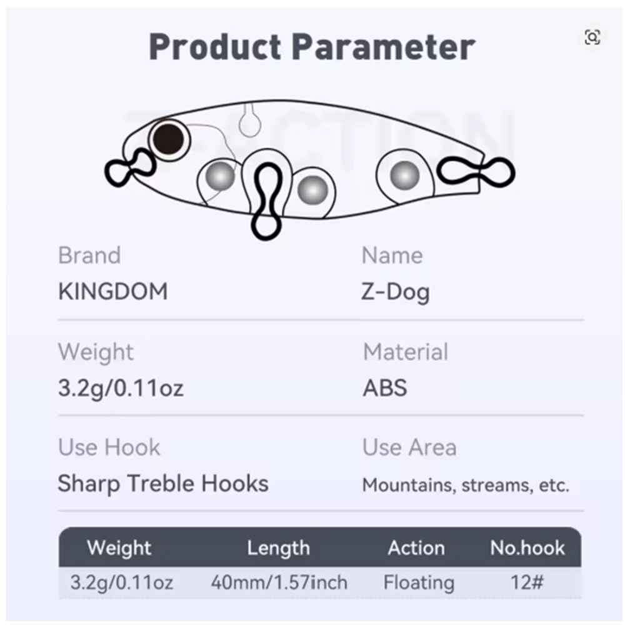Click the tail split ring
Viewport: 625px width, 625px height.
(x=476, y=172)
